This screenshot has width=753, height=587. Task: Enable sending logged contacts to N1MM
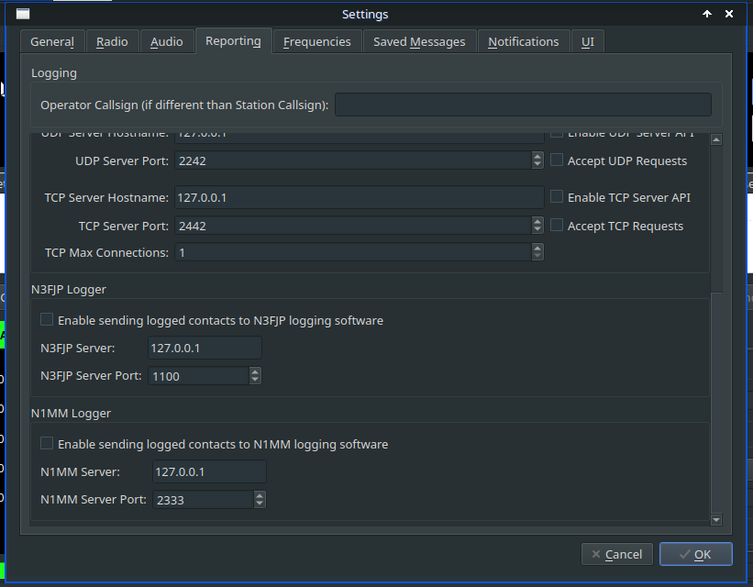47,444
